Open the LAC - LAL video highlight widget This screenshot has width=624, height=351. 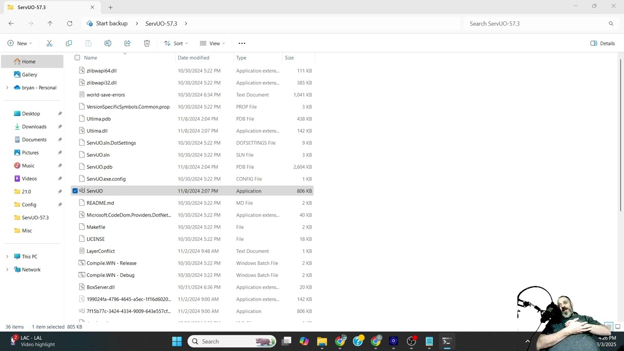pos(33,341)
